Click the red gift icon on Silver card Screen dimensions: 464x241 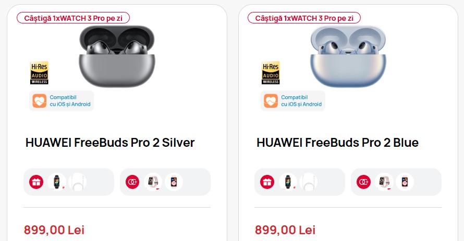click(x=36, y=182)
